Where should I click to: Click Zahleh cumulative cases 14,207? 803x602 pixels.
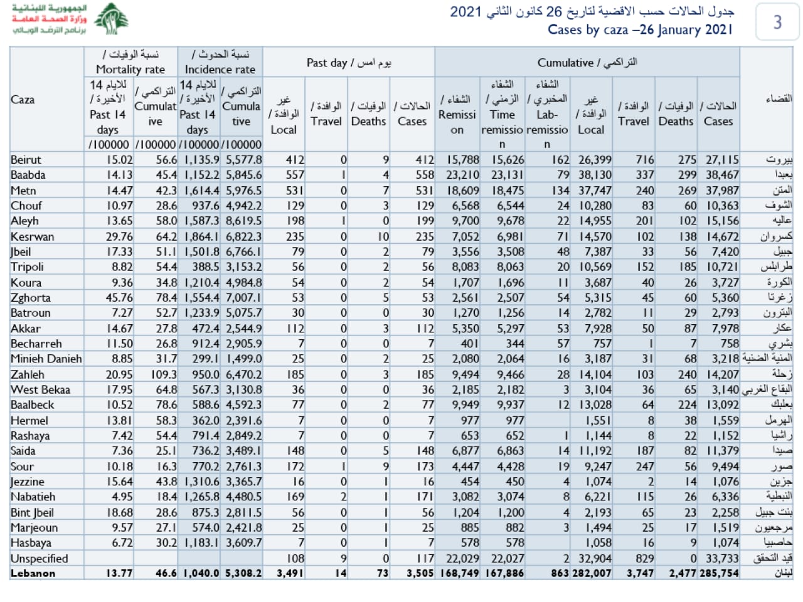(x=721, y=374)
